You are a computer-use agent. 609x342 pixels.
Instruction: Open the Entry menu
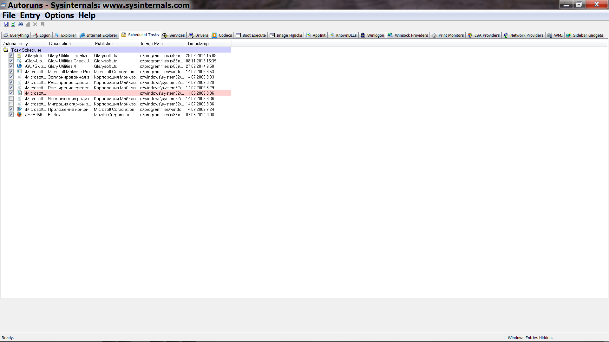tap(30, 16)
